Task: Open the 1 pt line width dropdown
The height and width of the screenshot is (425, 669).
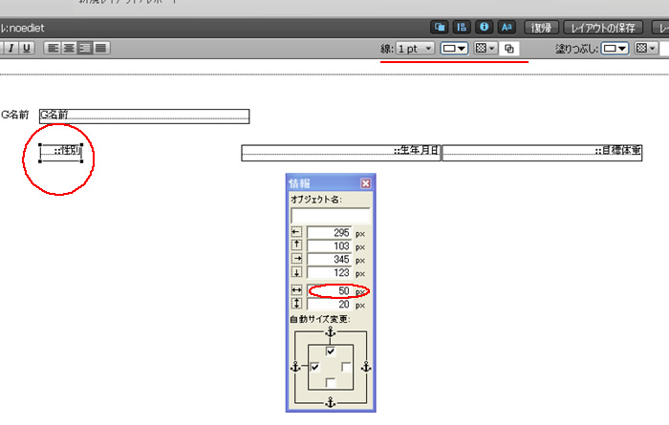Action: tap(416, 48)
